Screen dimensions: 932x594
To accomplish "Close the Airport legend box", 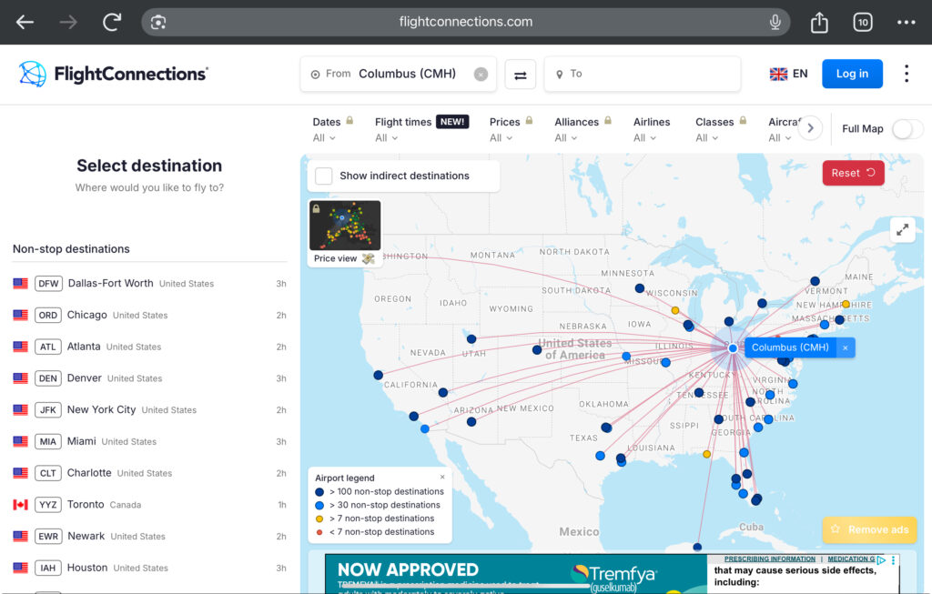I will coord(443,477).
